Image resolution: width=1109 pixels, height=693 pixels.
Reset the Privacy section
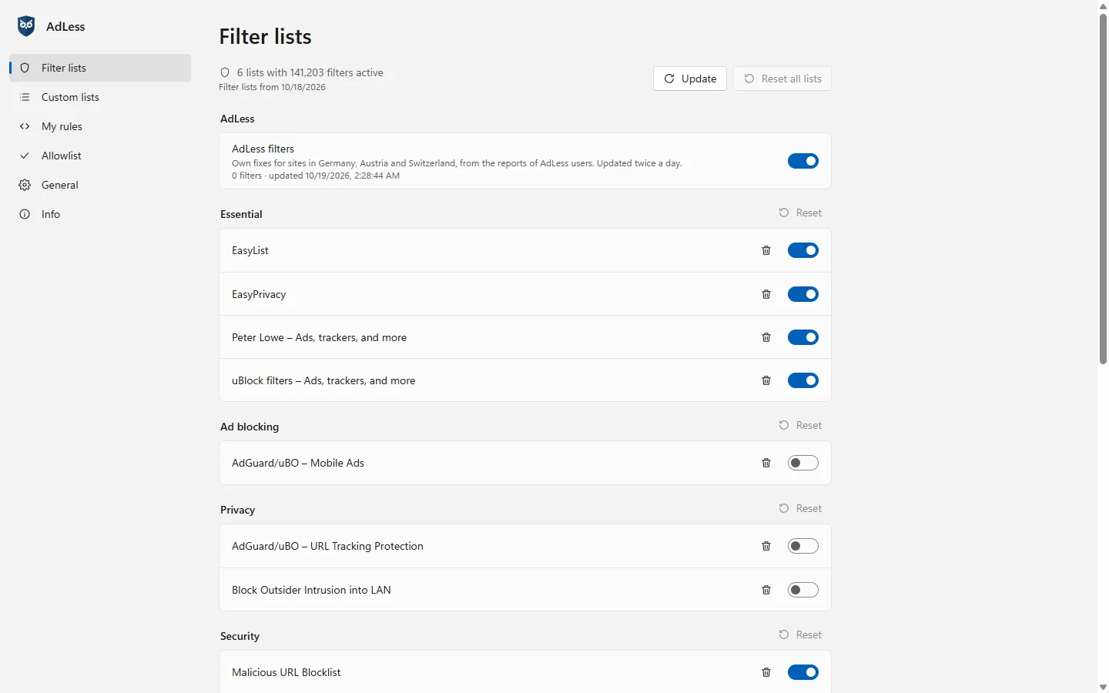800,508
